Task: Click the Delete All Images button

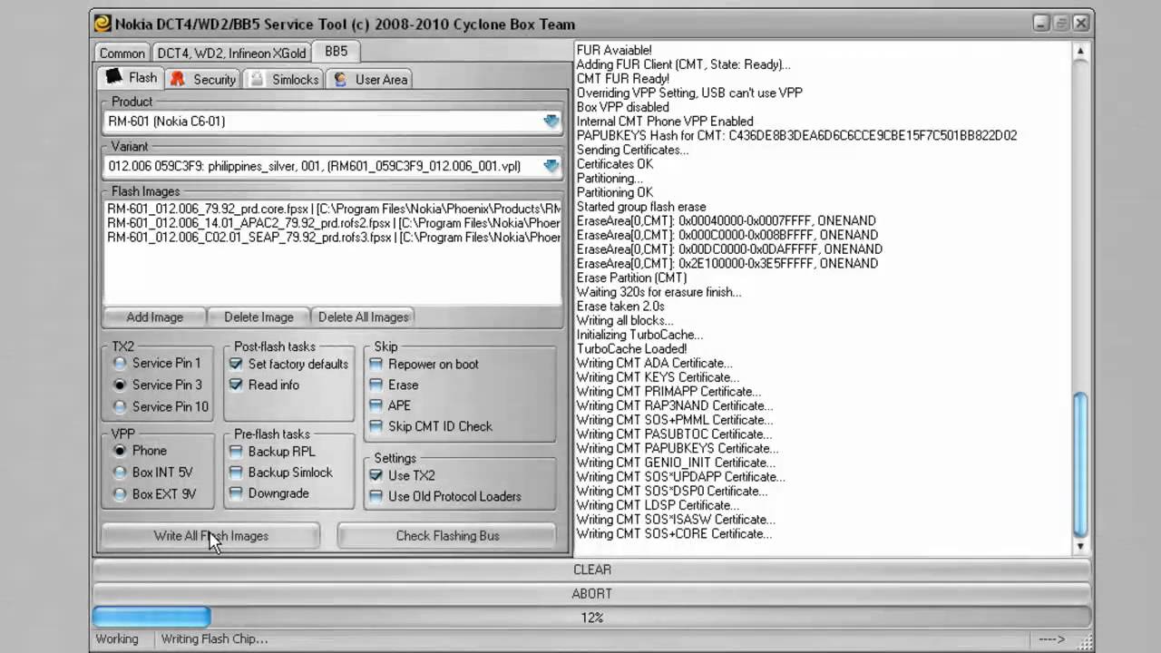Action: pyautogui.click(x=363, y=317)
